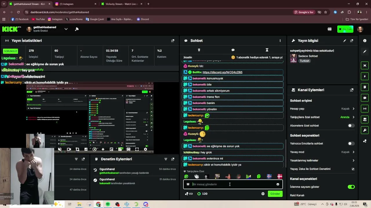
Task: Toggle the broadcast signal sidebar widget
Action: click(365, 109)
